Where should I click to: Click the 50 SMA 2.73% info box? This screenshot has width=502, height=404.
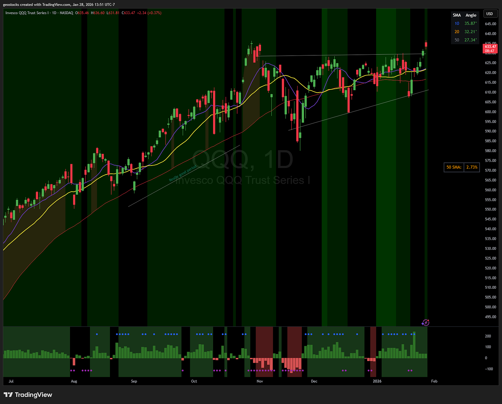point(462,167)
